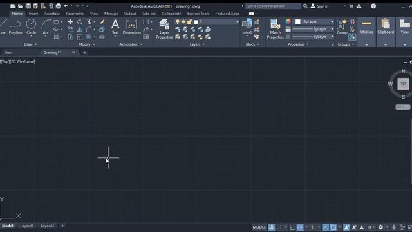
Task: Click Match Properties tool
Action: click(275, 29)
